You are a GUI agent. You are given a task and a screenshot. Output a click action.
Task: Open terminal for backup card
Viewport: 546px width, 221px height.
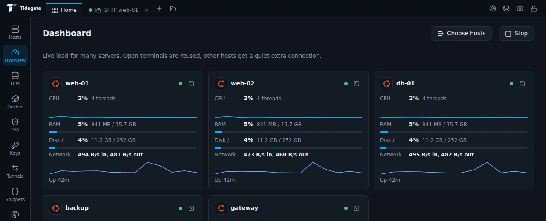point(191,208)
